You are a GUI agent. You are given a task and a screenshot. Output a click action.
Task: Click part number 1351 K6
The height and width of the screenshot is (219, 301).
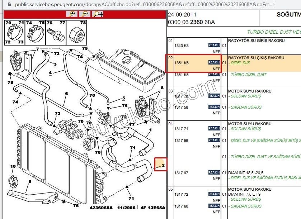(182, 63)
